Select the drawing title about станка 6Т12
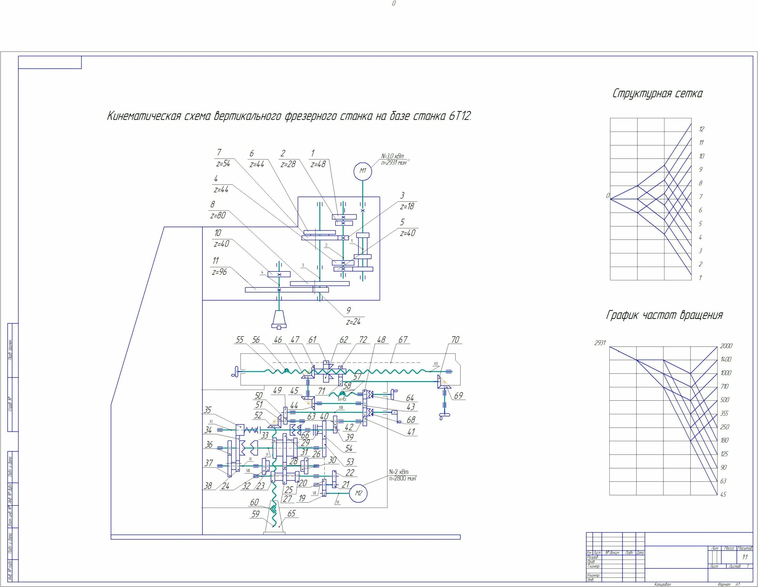This screenshot has height=587, width=758. tap(289, 116)
